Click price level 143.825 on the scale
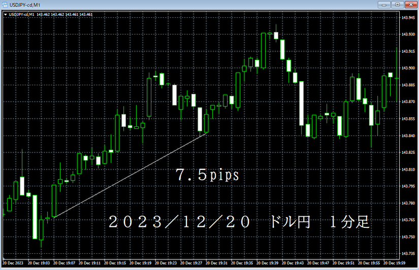Image resolution: width=419 pixels, height=270 pixels. click(x=408, y=152)
